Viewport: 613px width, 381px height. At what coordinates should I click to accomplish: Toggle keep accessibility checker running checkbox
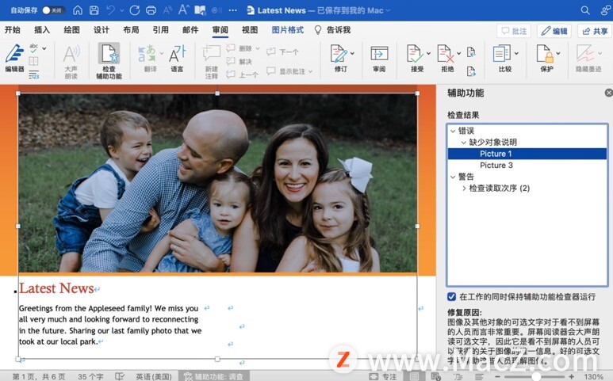tap(451, 297)
